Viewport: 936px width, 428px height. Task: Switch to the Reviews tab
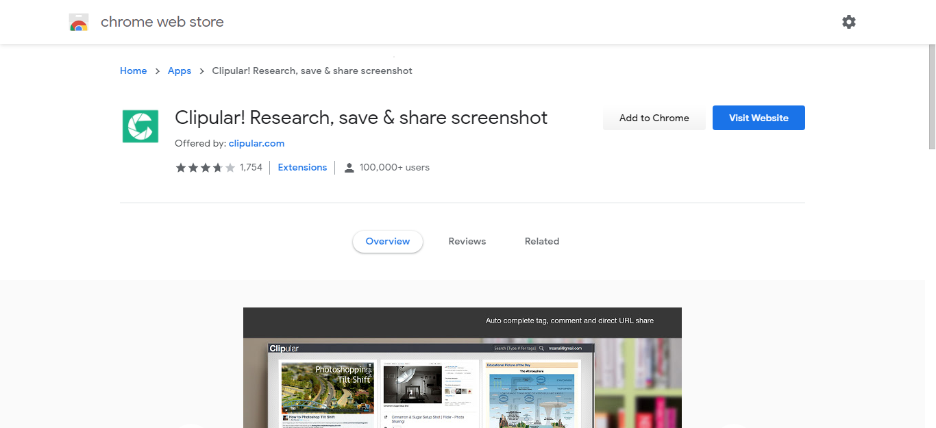click(467, 241)
